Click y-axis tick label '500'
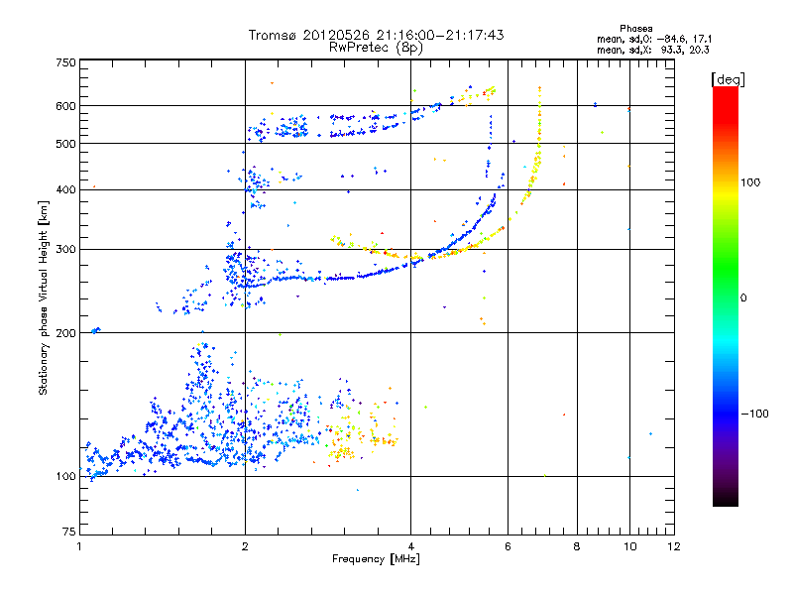 tap(66, 144)
